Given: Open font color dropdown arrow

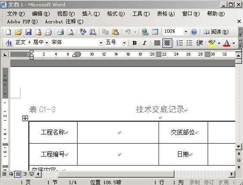Looking at the screenshot, I should point(234,43).
